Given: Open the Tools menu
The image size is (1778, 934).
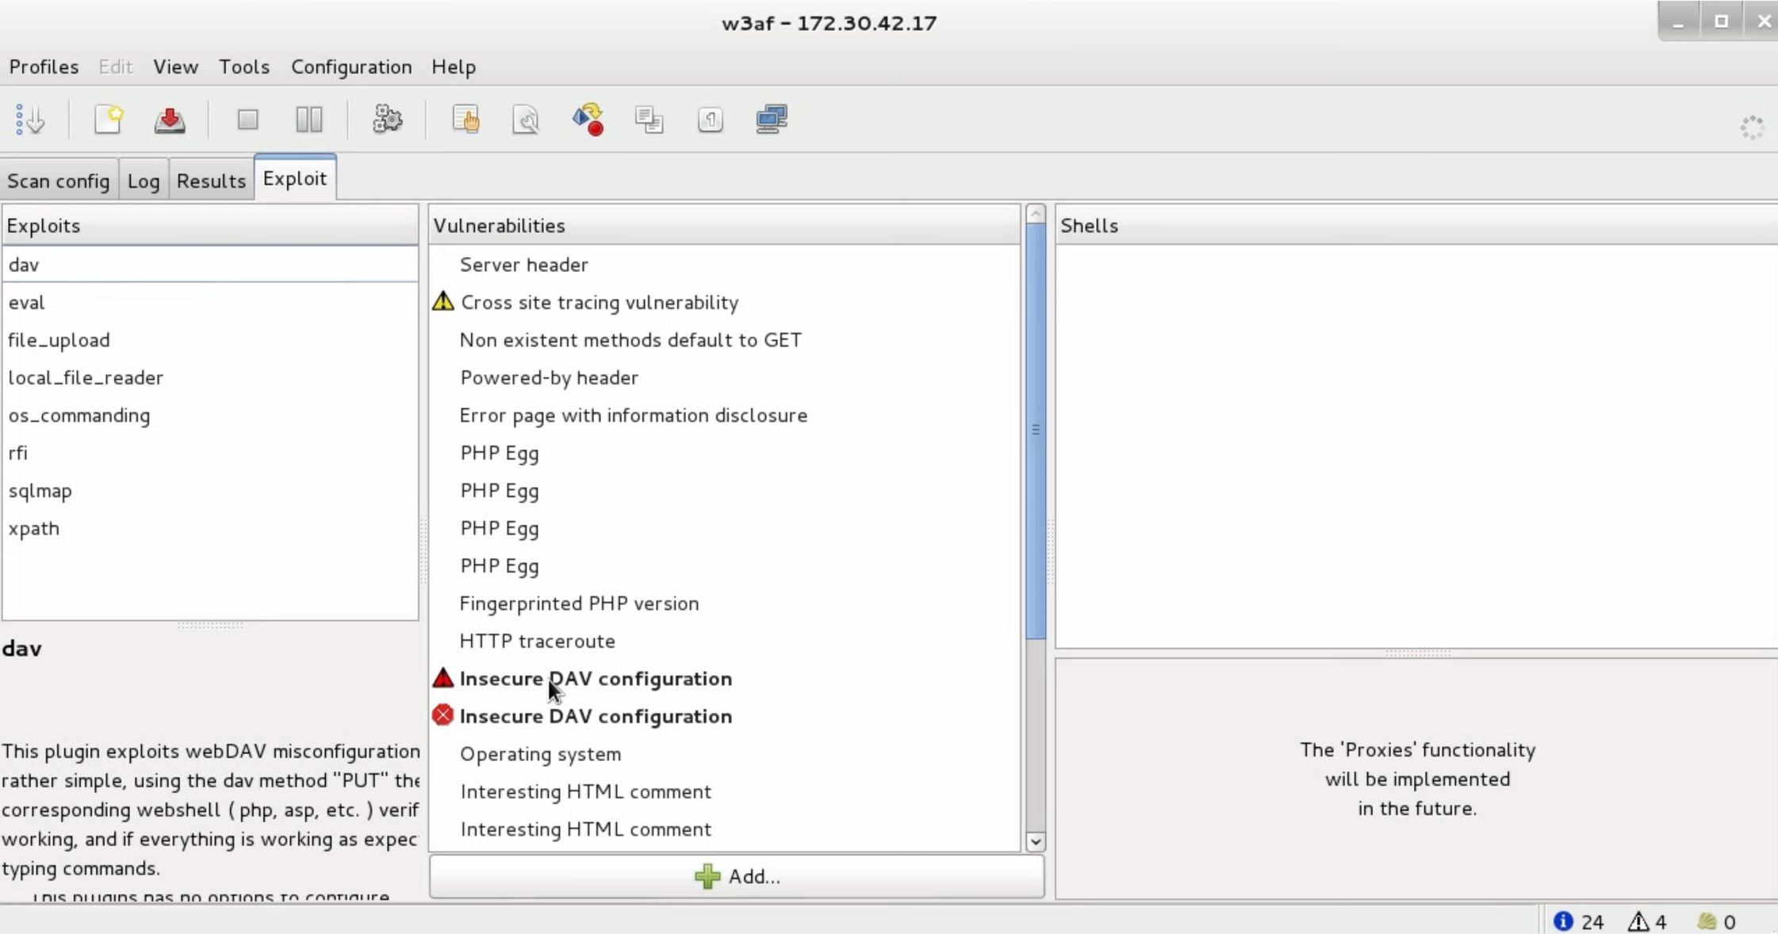Looking at the screenshot, I should coord(244,67).
